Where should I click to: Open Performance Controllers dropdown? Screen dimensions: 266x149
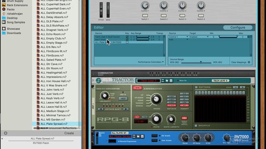point(150,62)
